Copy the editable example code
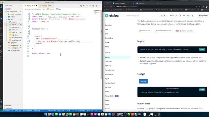 point(202,90)
